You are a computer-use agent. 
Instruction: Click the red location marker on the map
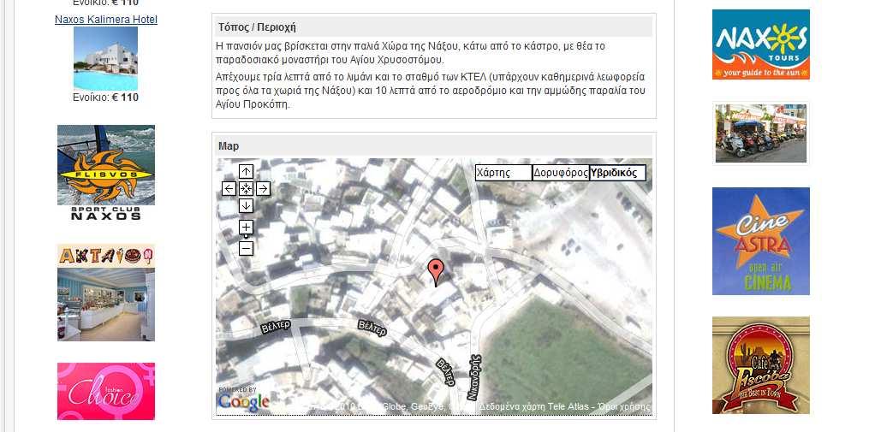pyautogui.click(x=436, y=271)
